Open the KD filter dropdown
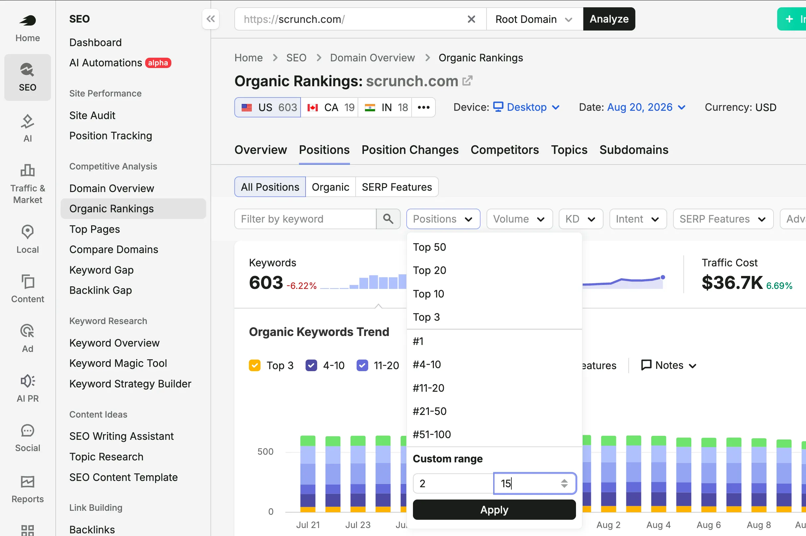Viewport: 806px width, 536px height. [581, 219]
